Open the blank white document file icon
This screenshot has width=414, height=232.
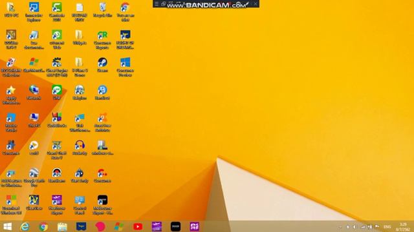click(x=80, y=8)
